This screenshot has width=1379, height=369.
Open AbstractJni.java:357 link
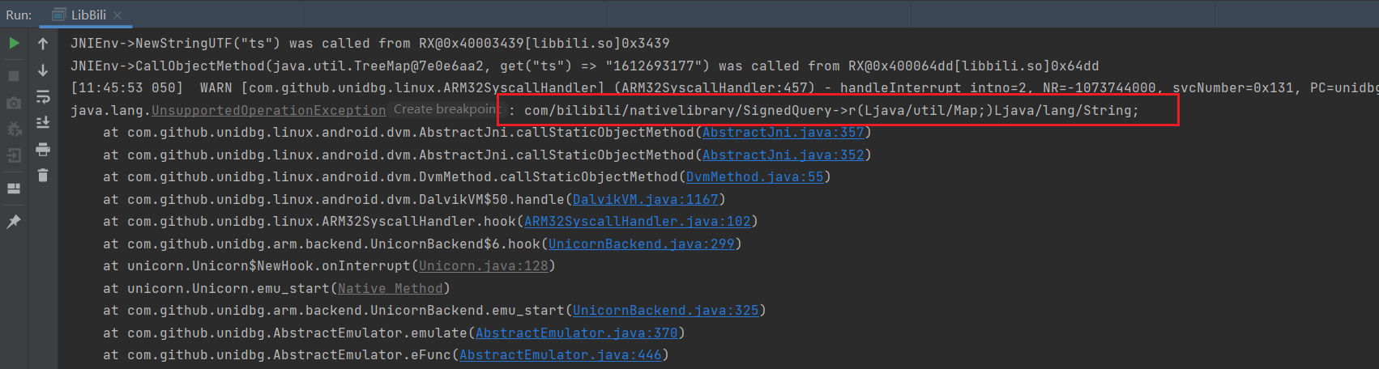click(783, 132)
